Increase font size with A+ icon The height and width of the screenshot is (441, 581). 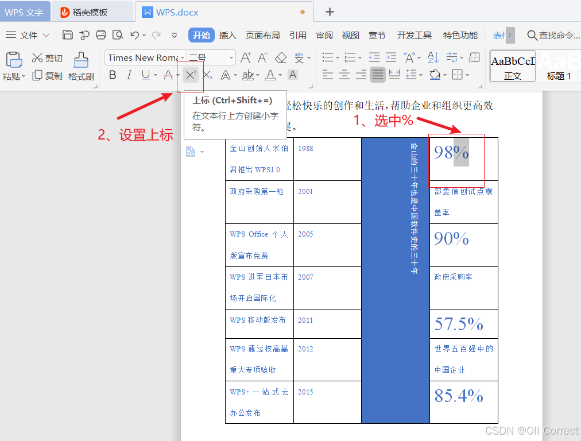point(246,57)
